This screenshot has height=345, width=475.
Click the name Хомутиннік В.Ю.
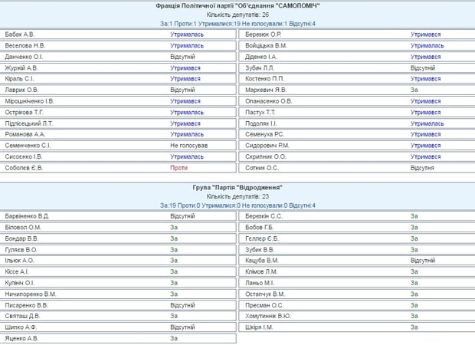pyautogui.click(x=268, y=316)
